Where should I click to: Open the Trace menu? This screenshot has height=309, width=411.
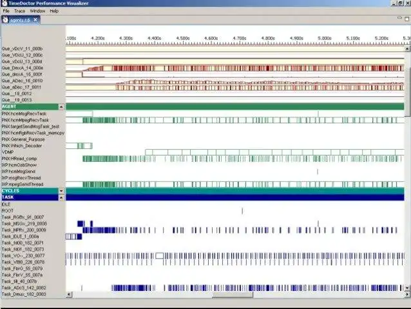tap(19, 11)
